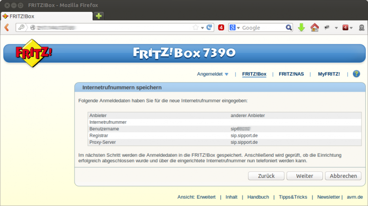The height and width of the screenshot is (206, 368).
Task: Open the Angemeldet dropdown menu
Action: 213,74
